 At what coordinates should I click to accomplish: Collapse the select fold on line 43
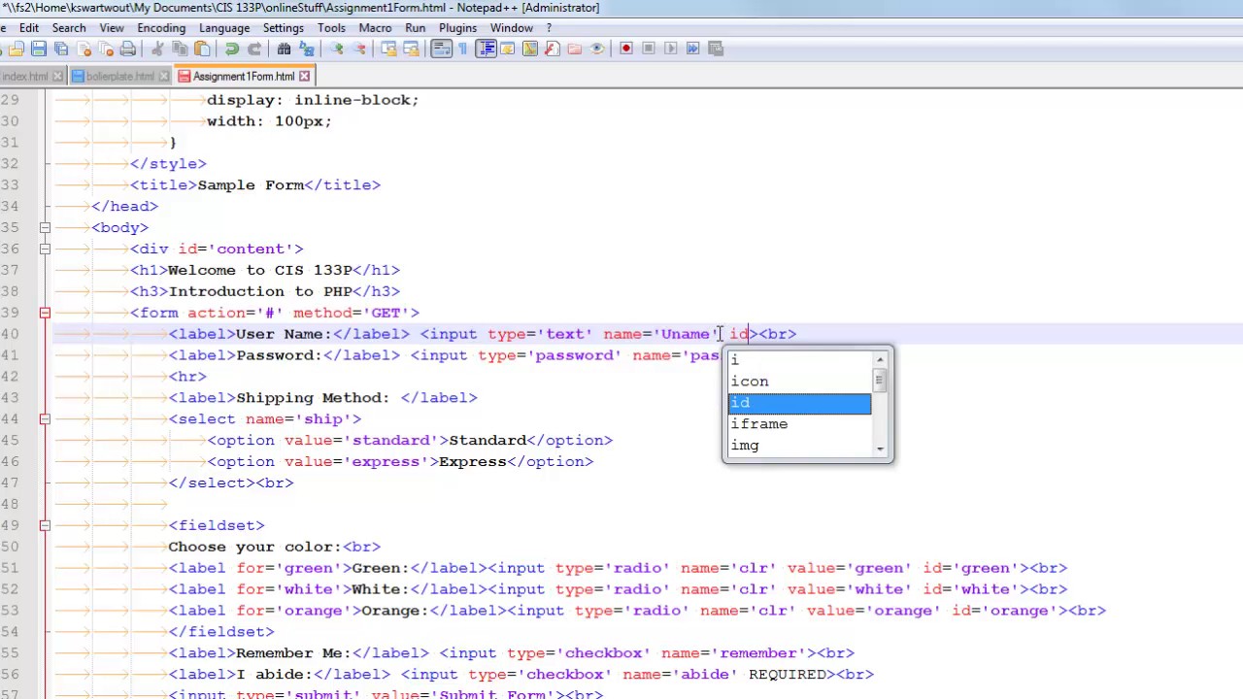(45, 418)
